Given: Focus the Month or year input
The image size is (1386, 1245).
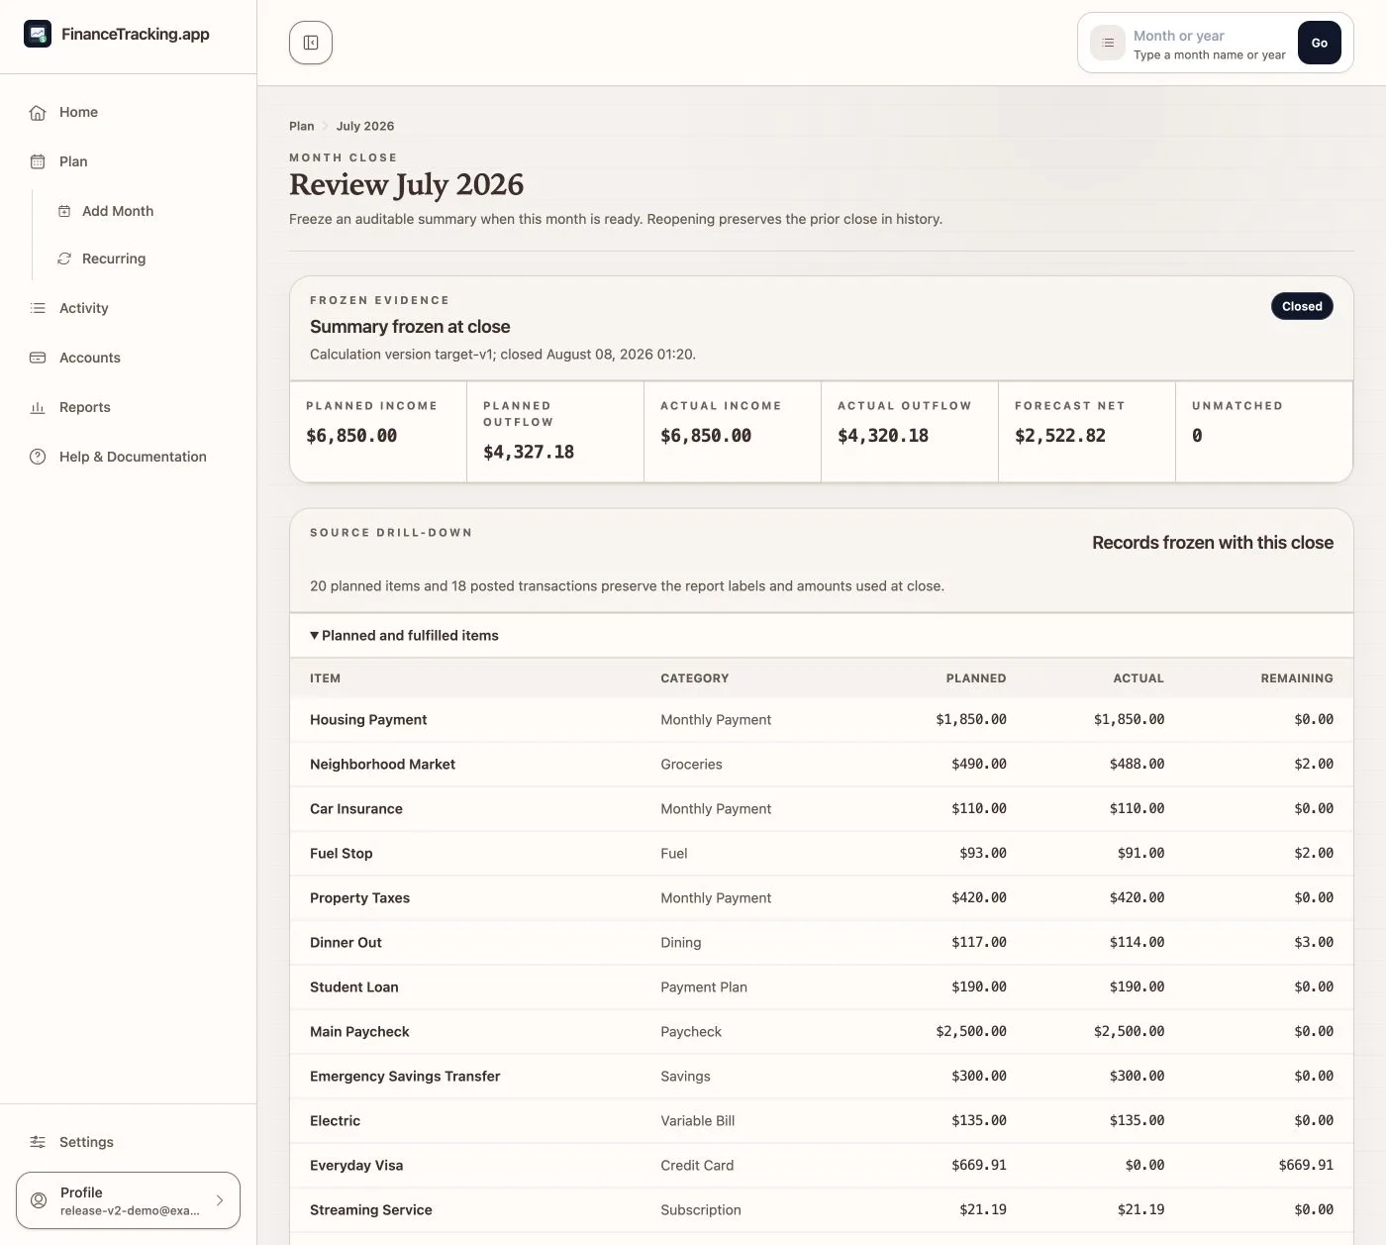Looking at the screenshot, I should (1210, 36).
